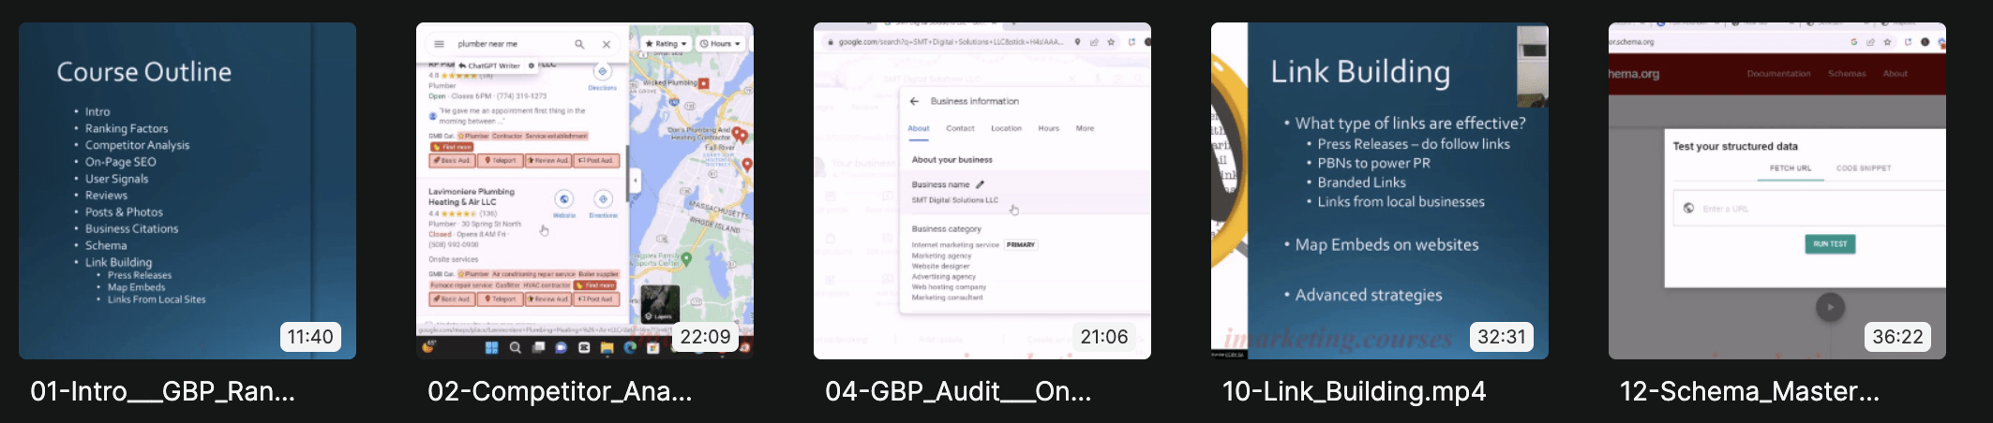Viewport: 1993px width, 423px height.
Task: Select file name 04-GBP_Audit___On...
Action: click(x=958, y=391)
